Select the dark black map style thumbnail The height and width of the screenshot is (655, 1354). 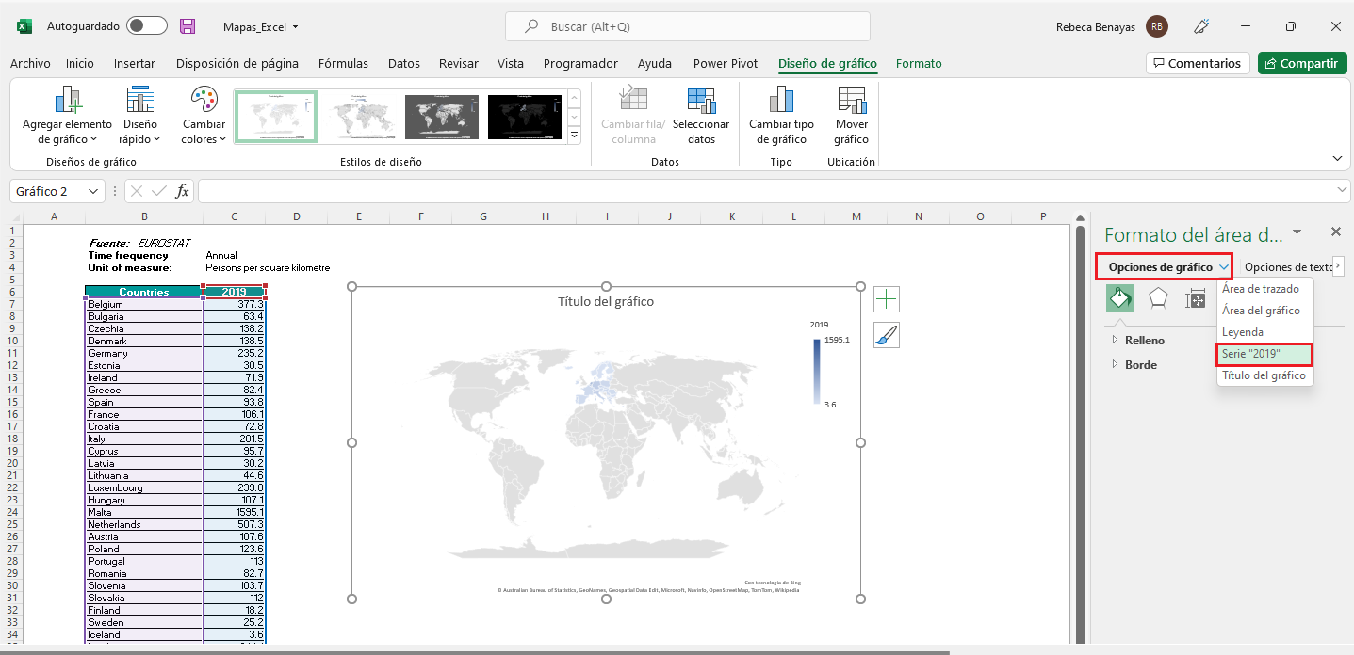click(525, 116)
